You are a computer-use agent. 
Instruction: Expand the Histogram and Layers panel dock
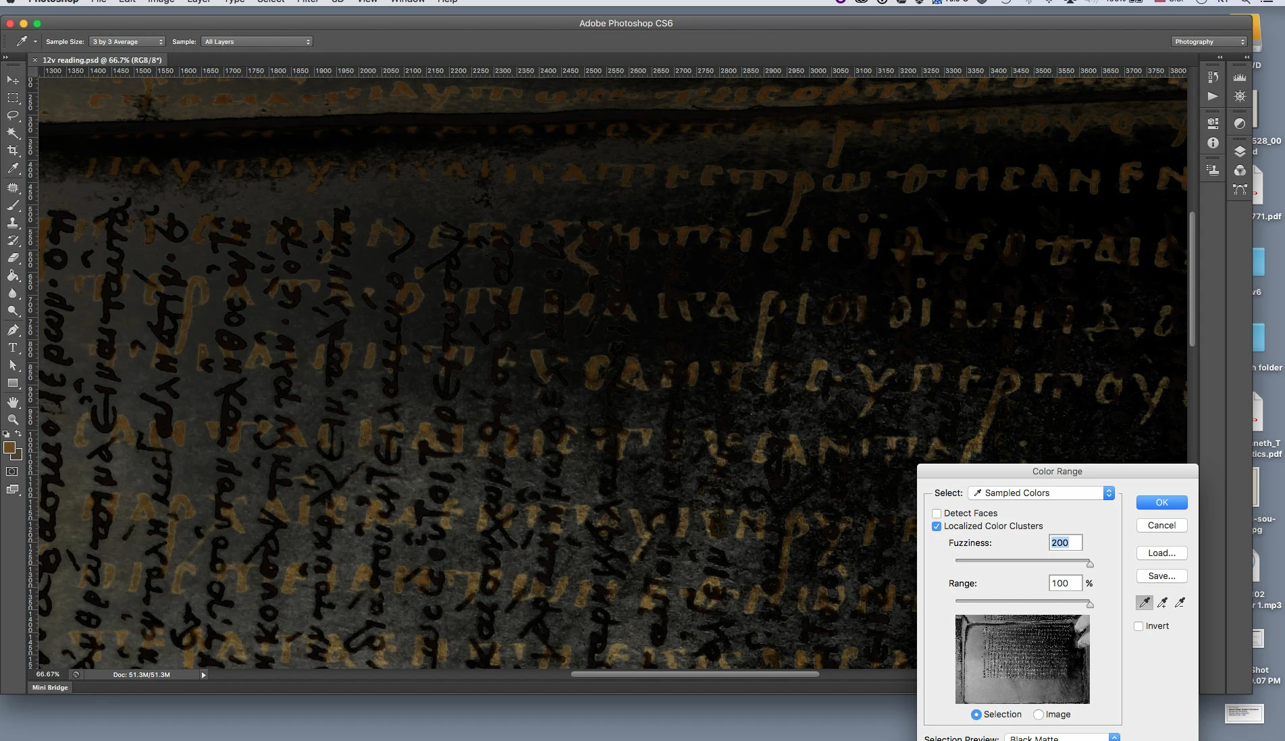[1247, 57]
